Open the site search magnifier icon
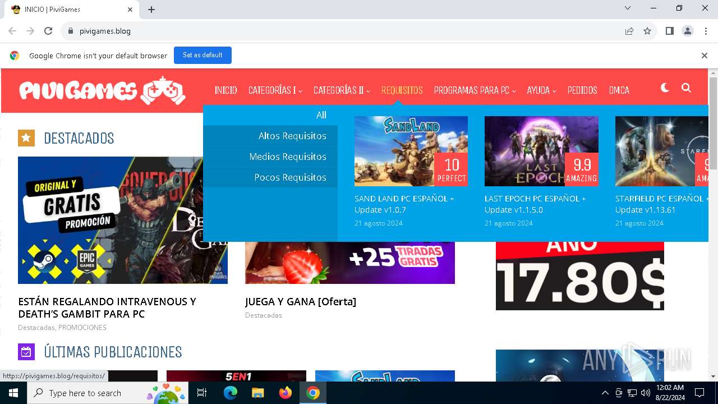This screenshot has height=404, width=718. (x=686, y=88)
